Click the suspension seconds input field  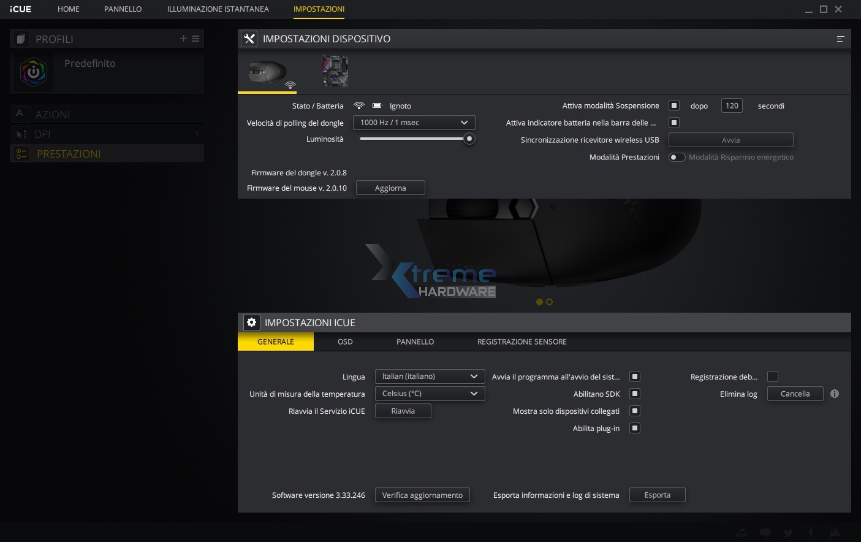click(x=732, y=105)
